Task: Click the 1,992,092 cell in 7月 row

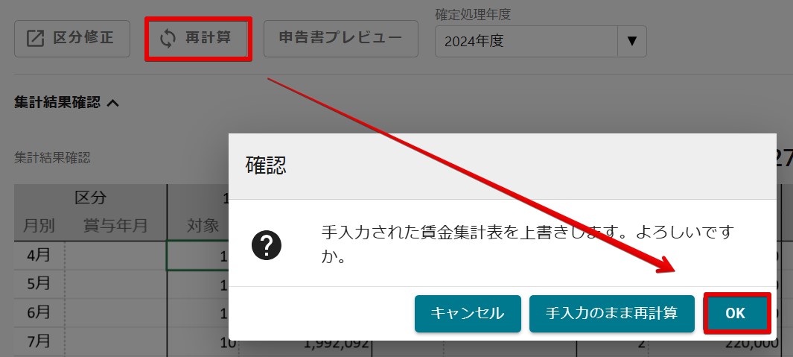Action: [x=336, y=344]
